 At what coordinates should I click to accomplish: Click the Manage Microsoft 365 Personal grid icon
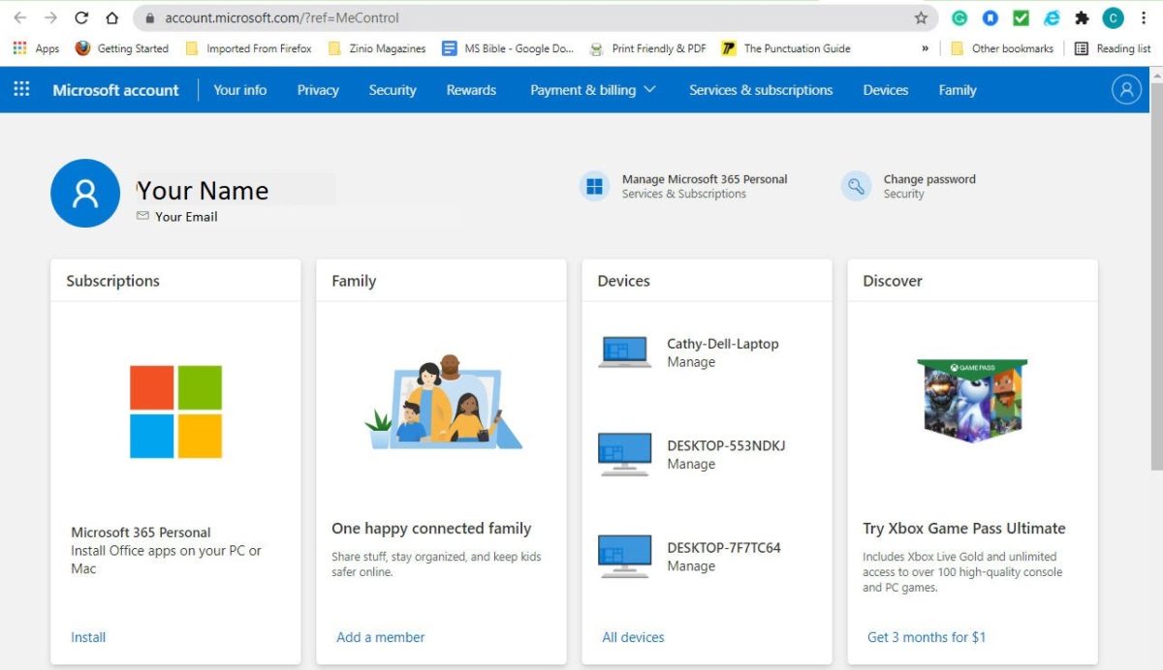pos(594,185)
